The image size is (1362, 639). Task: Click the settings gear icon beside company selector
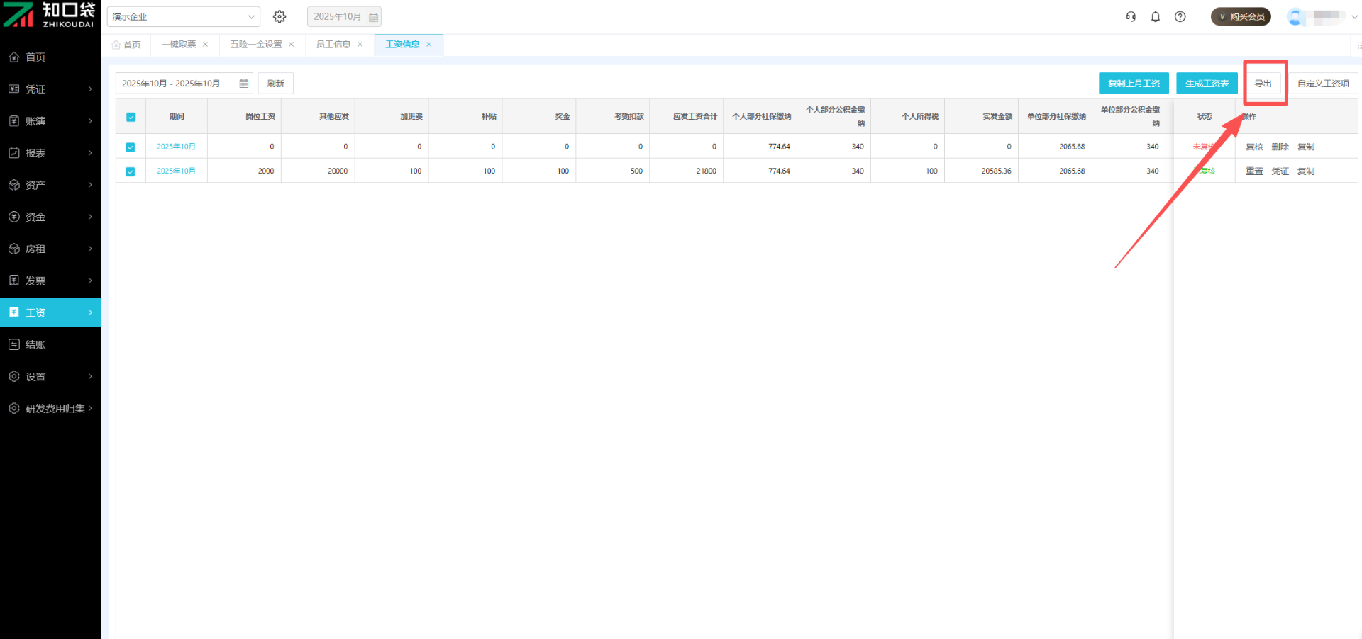pos(279,16)
